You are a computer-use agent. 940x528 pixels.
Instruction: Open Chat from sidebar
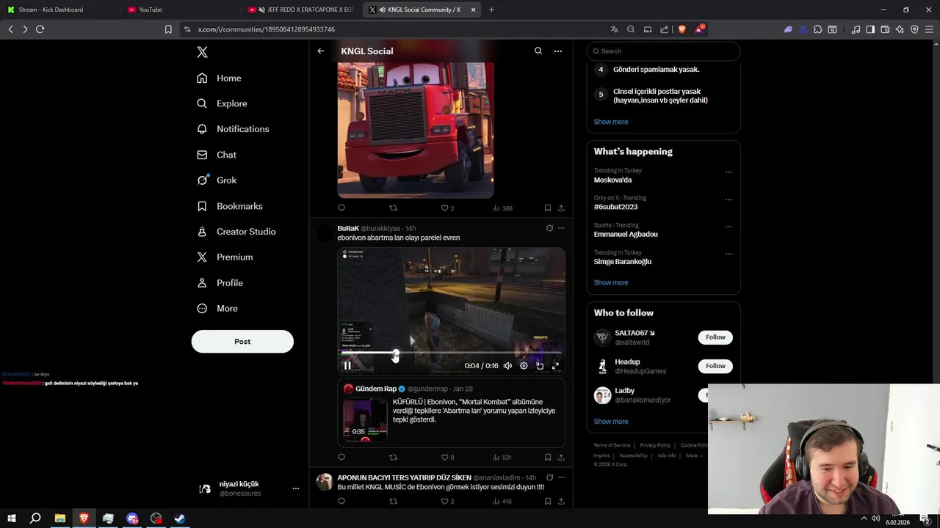(217, 155)
